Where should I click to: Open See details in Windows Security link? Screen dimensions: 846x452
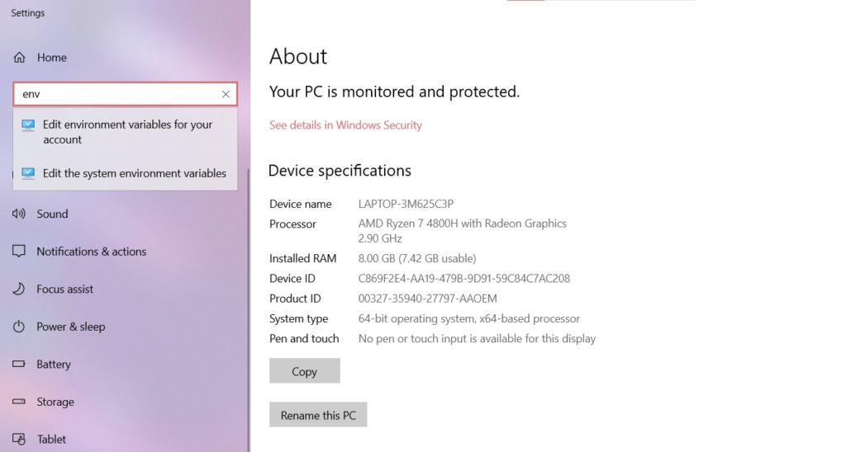coord(345,125)
